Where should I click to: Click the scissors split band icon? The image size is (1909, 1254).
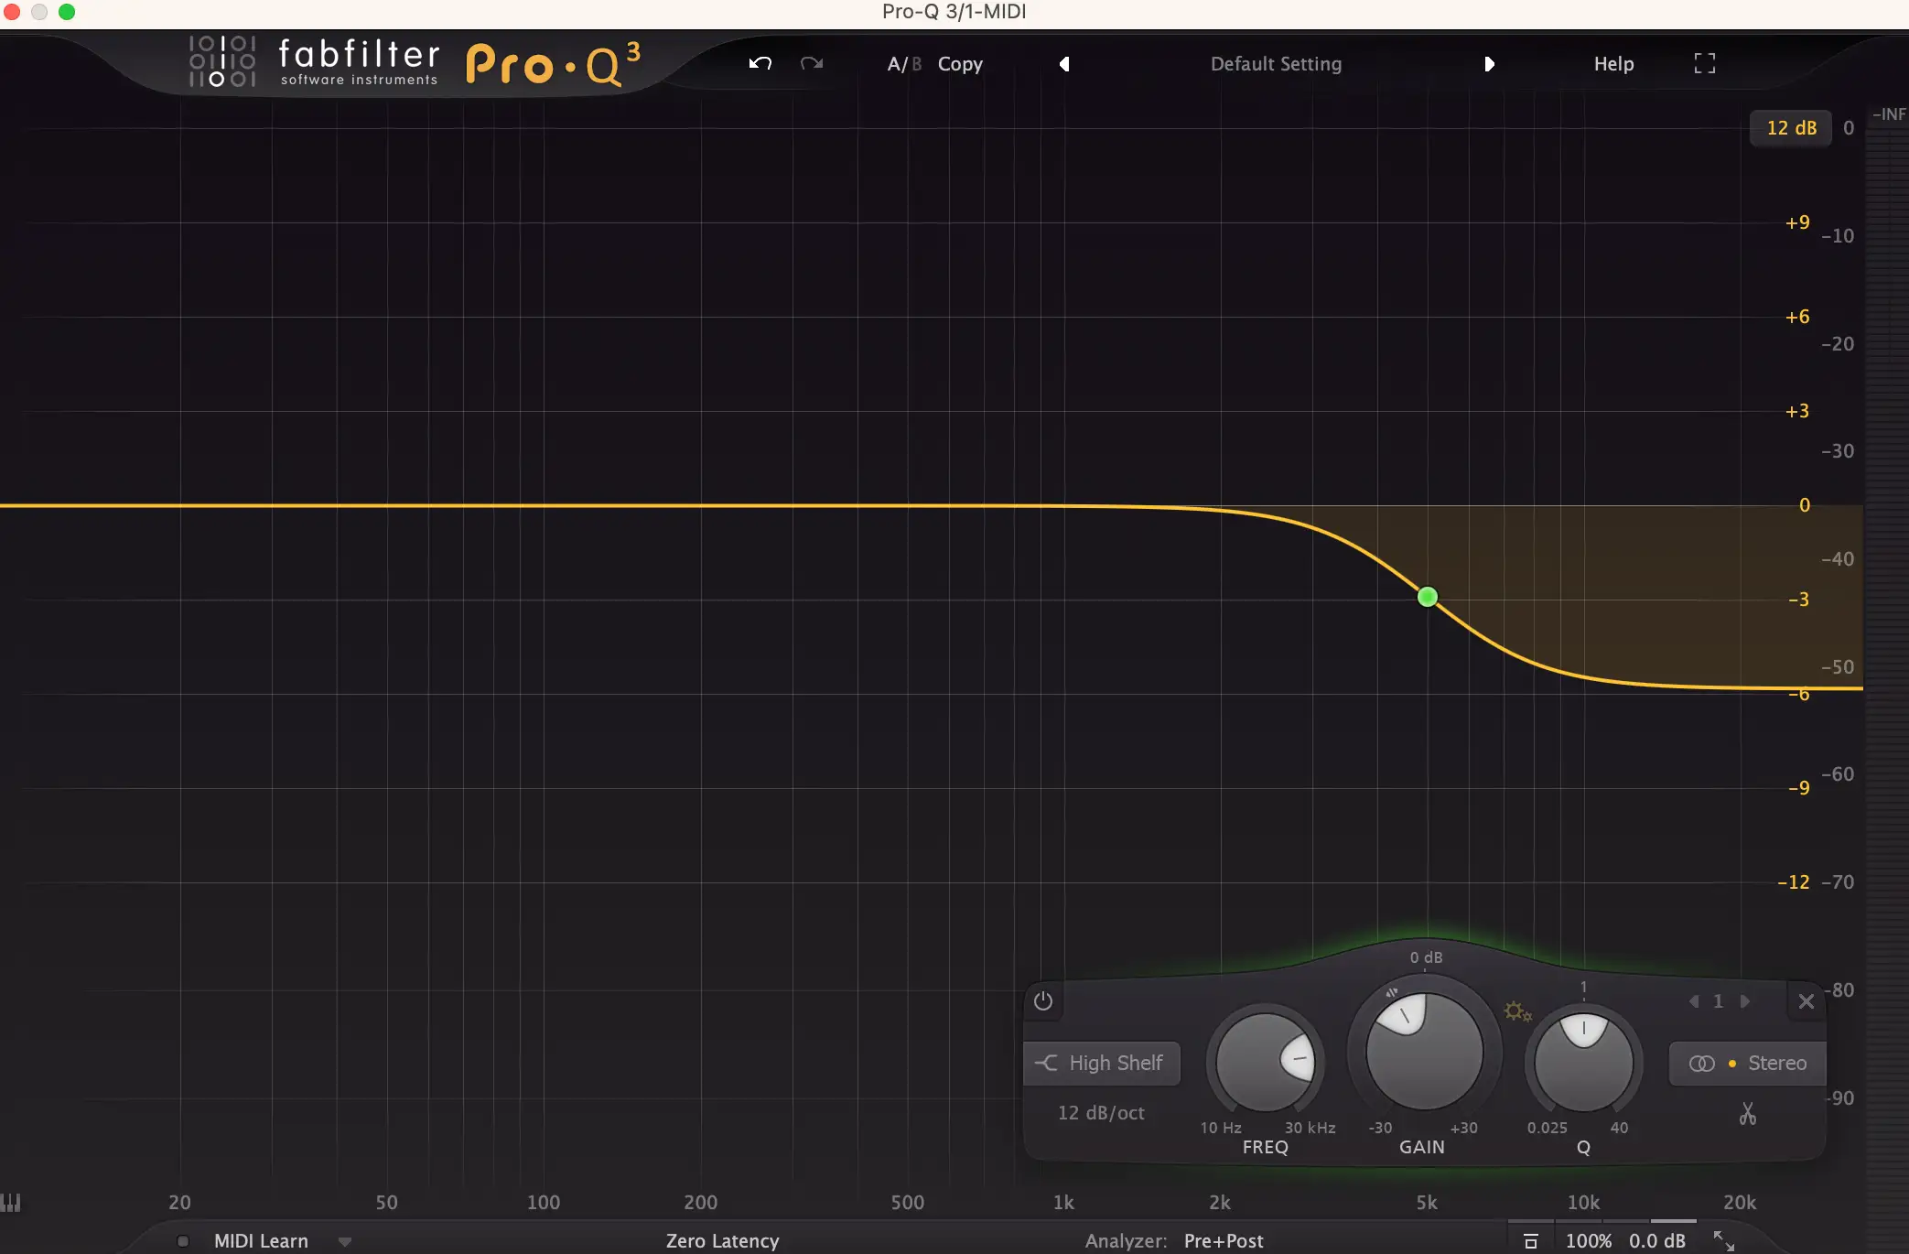point(1747,1113)
